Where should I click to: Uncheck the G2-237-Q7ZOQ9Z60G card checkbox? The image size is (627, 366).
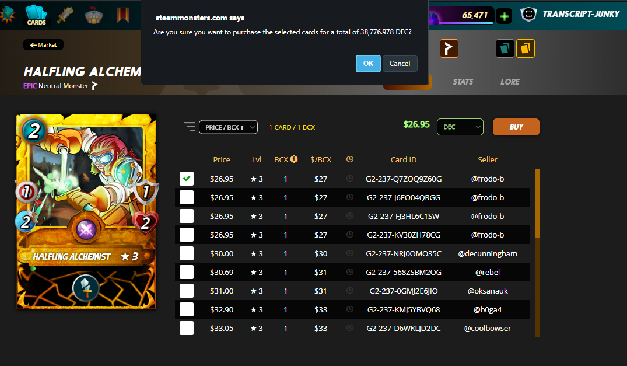186,179
